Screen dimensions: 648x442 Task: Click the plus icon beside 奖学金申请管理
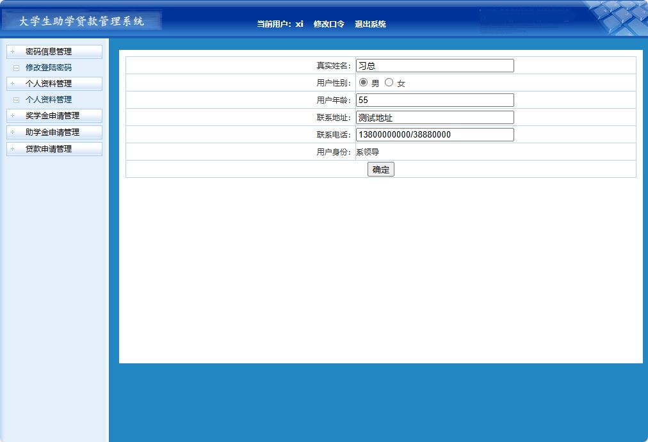click(x=12, y=116)
